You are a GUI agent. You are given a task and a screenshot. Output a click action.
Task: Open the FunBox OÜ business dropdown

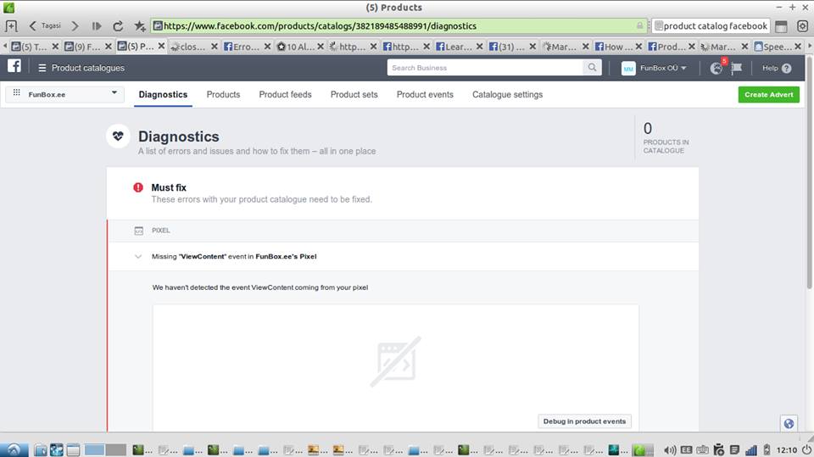point(663,68)
